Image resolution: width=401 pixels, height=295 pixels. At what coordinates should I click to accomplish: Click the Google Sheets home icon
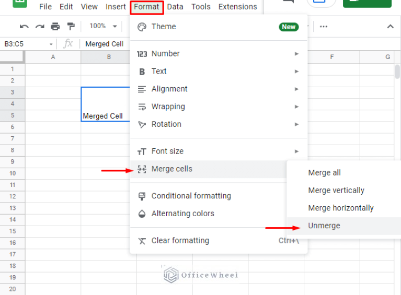tap(20, 3)
